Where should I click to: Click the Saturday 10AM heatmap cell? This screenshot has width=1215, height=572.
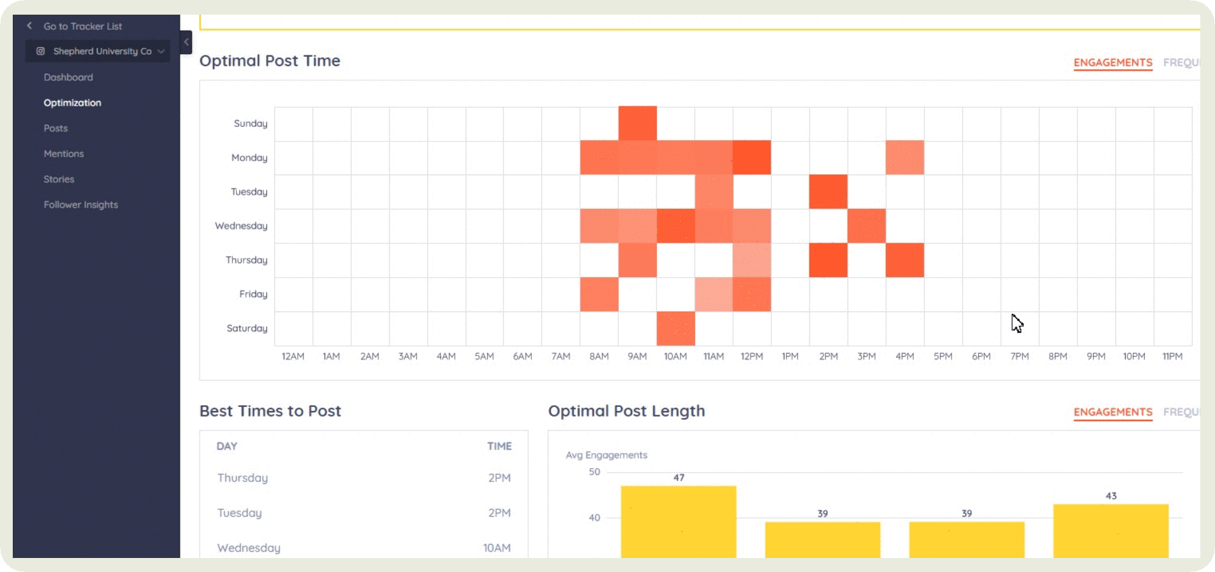[675, 328]
